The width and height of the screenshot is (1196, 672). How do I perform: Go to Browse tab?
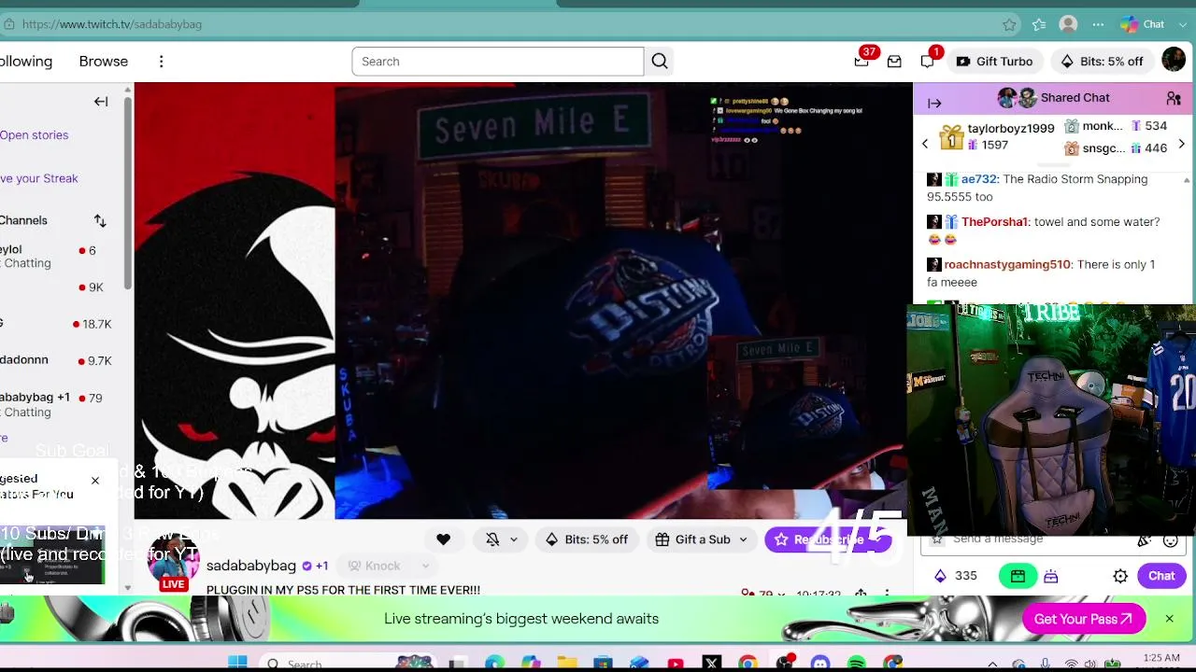pyautogui.click(x=104, y=62)
